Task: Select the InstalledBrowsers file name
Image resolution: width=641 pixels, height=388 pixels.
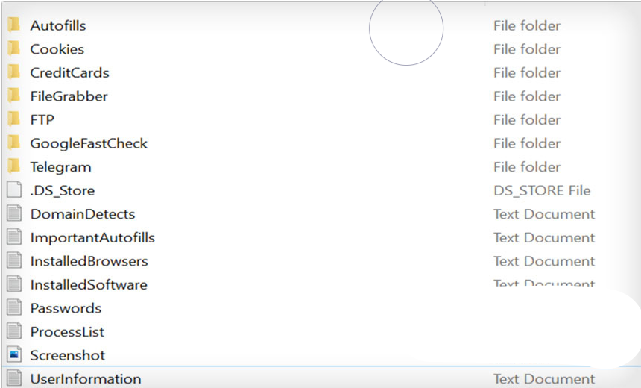Action: point(89,261)
